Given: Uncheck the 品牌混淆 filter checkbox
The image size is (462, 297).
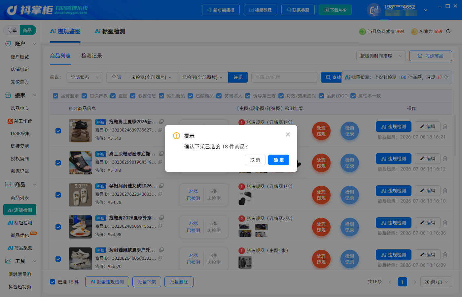Looking at the screenshot, I should click(55, 96).
